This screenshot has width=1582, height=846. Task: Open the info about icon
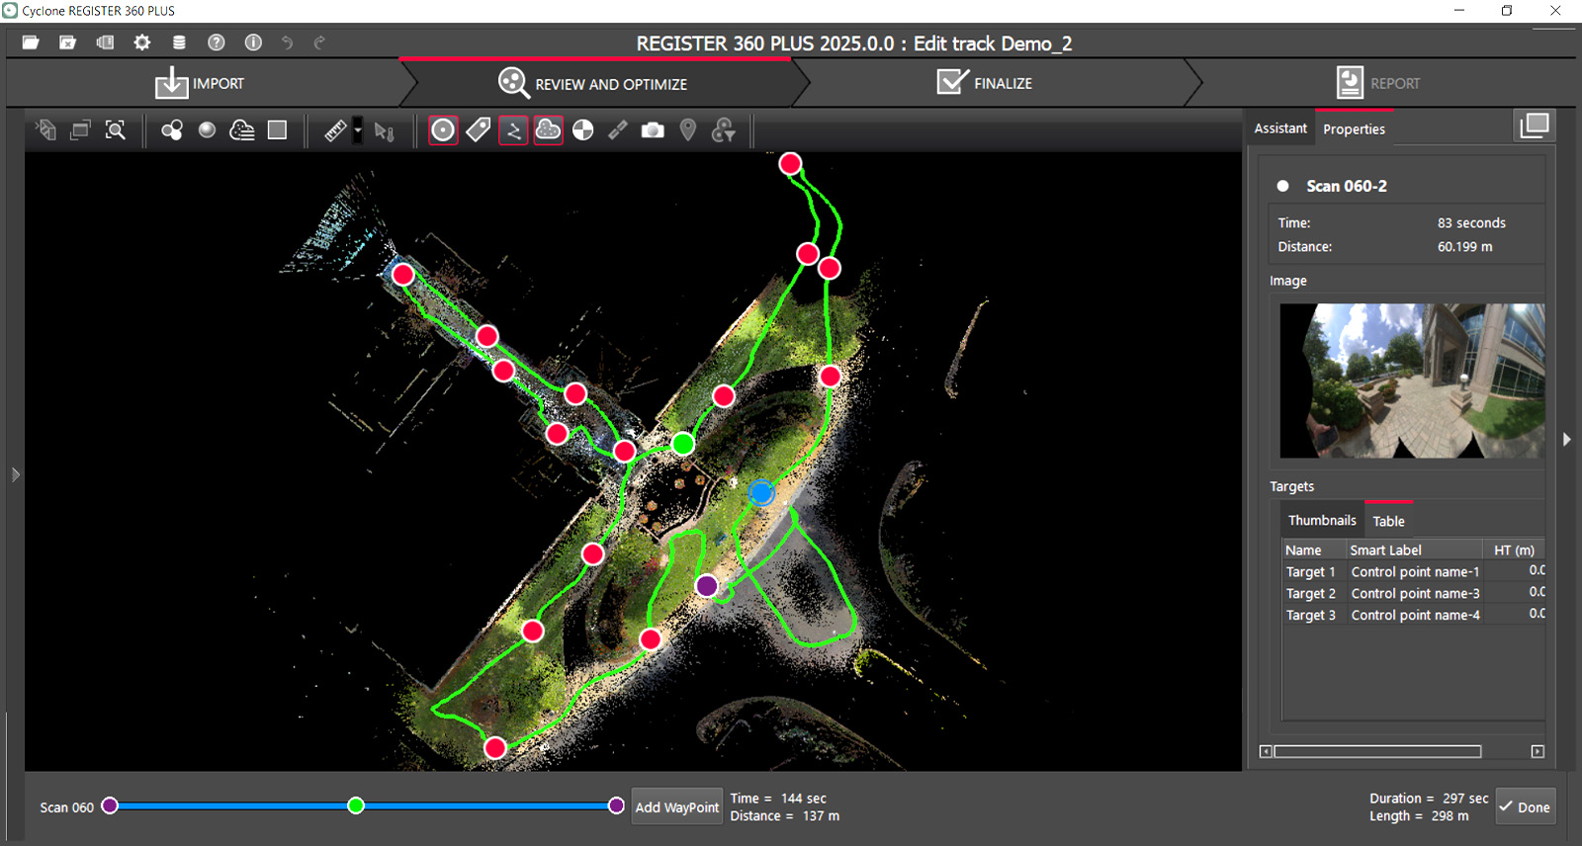[x=253, y=42]
